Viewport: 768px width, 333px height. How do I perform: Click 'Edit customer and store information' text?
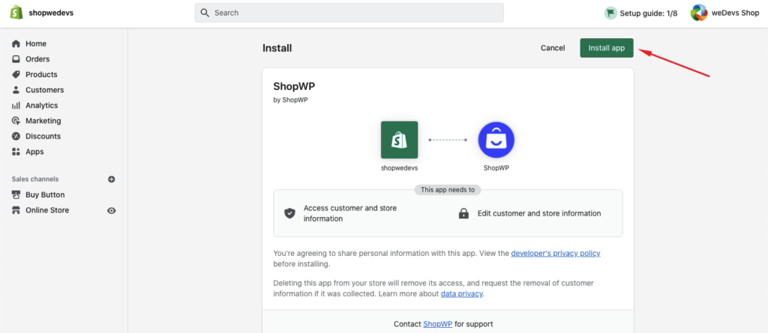539,213
